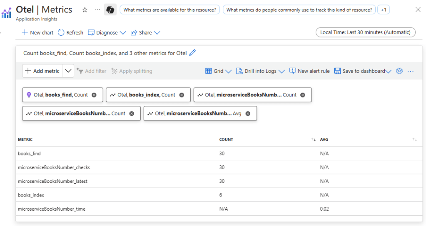
Task: Expand the Add metric dropdown arrow
Action: pyautogui.click(x=68, y=71)
